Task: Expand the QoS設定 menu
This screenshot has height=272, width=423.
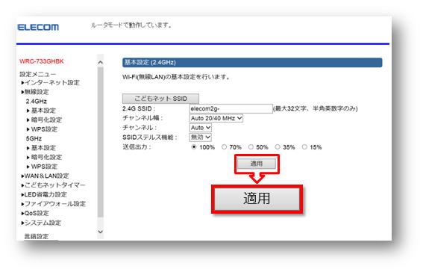Action: point(35,213)
